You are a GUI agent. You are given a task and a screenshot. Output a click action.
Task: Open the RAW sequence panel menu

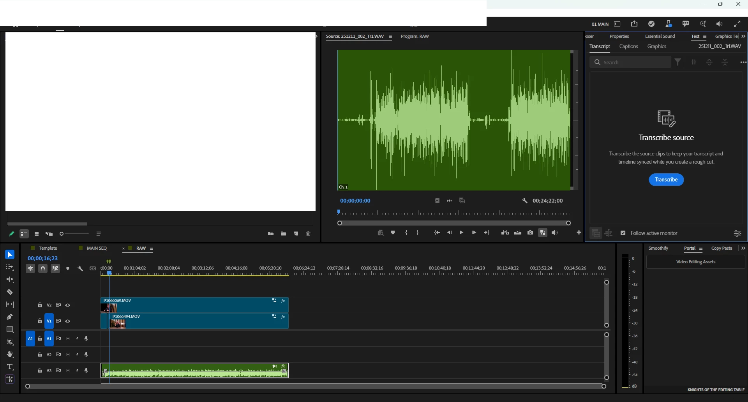coord(152,249)
